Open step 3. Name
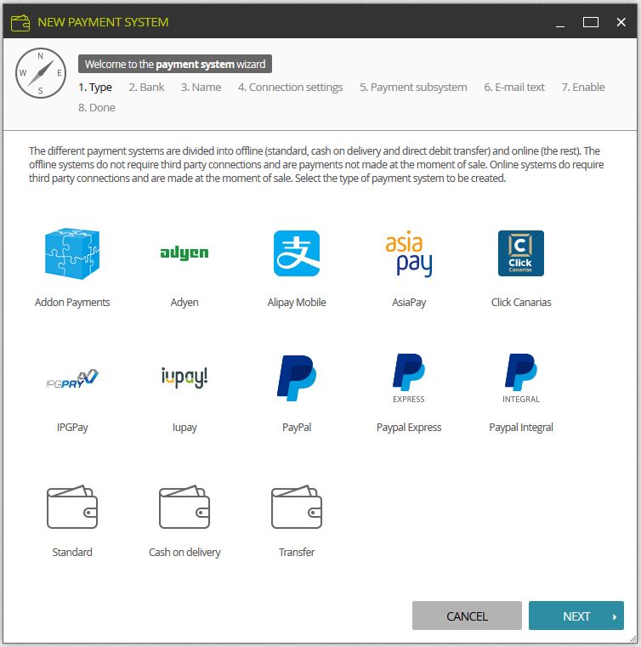The image size is (641, 647). pyautogui.click(x=201, y=87)
